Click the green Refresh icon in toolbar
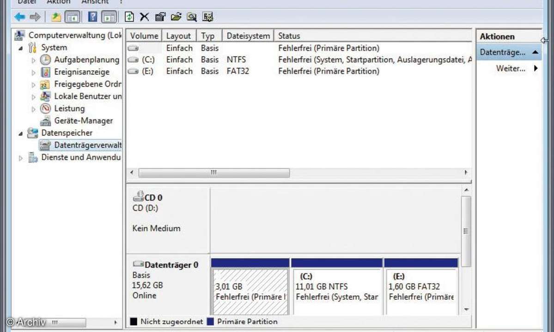The image size is (554, 332). [129, 17]
